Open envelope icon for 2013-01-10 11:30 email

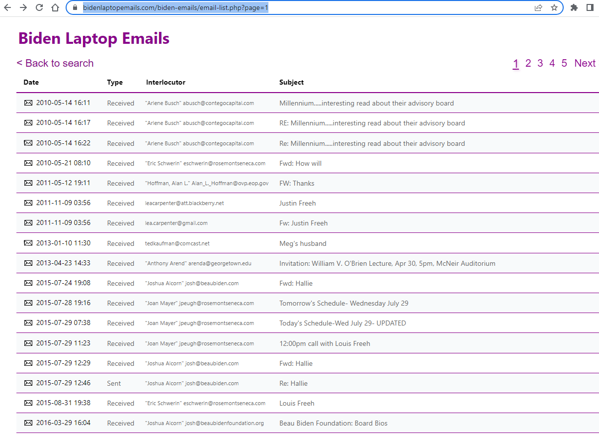28,243
